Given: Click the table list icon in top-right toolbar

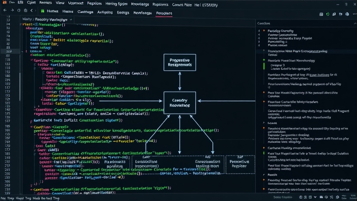Looking at the screenshot, I should [321, 14].
